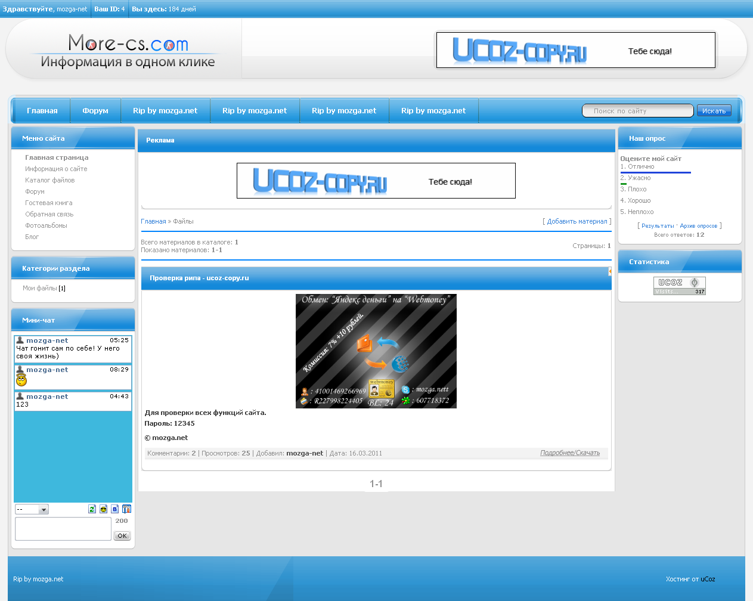Click the user avatar icon on the 04:43 chat message
Screen dimensions: 753x601
click(x=20, y=396)
